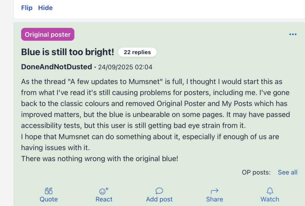Expand post options with the ellipsis control
The height and width of the screenshot is (206, 305).
click(x=293, y=34)
